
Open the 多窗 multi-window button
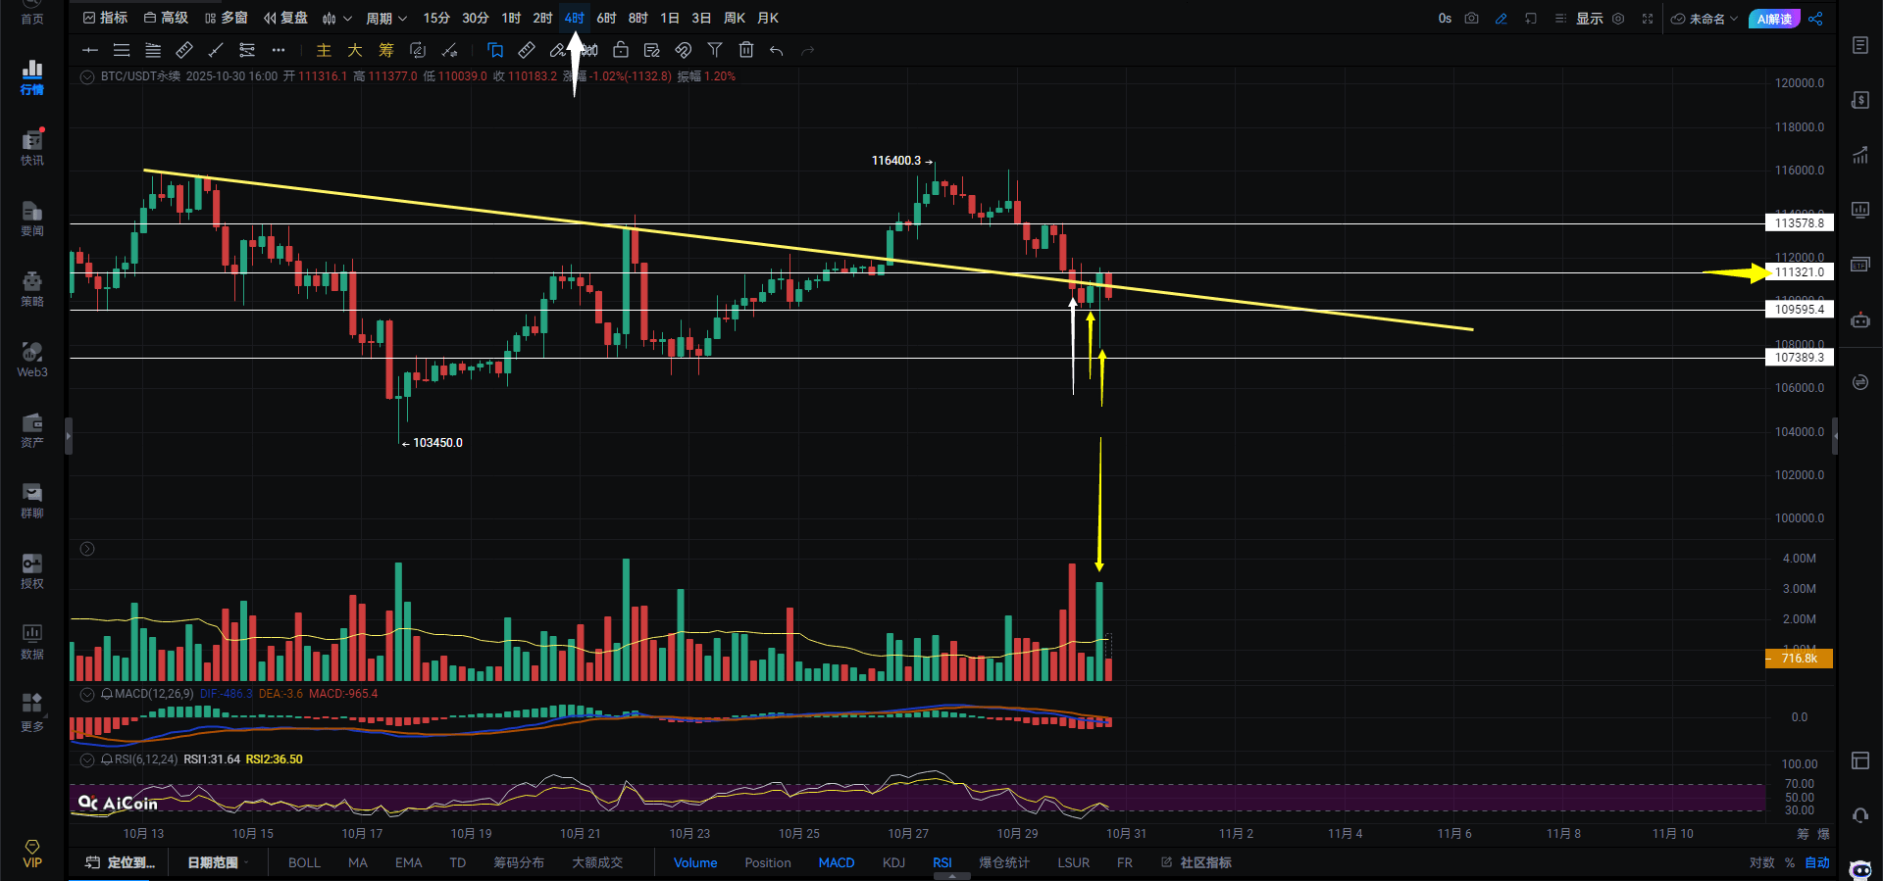[227, 19]
